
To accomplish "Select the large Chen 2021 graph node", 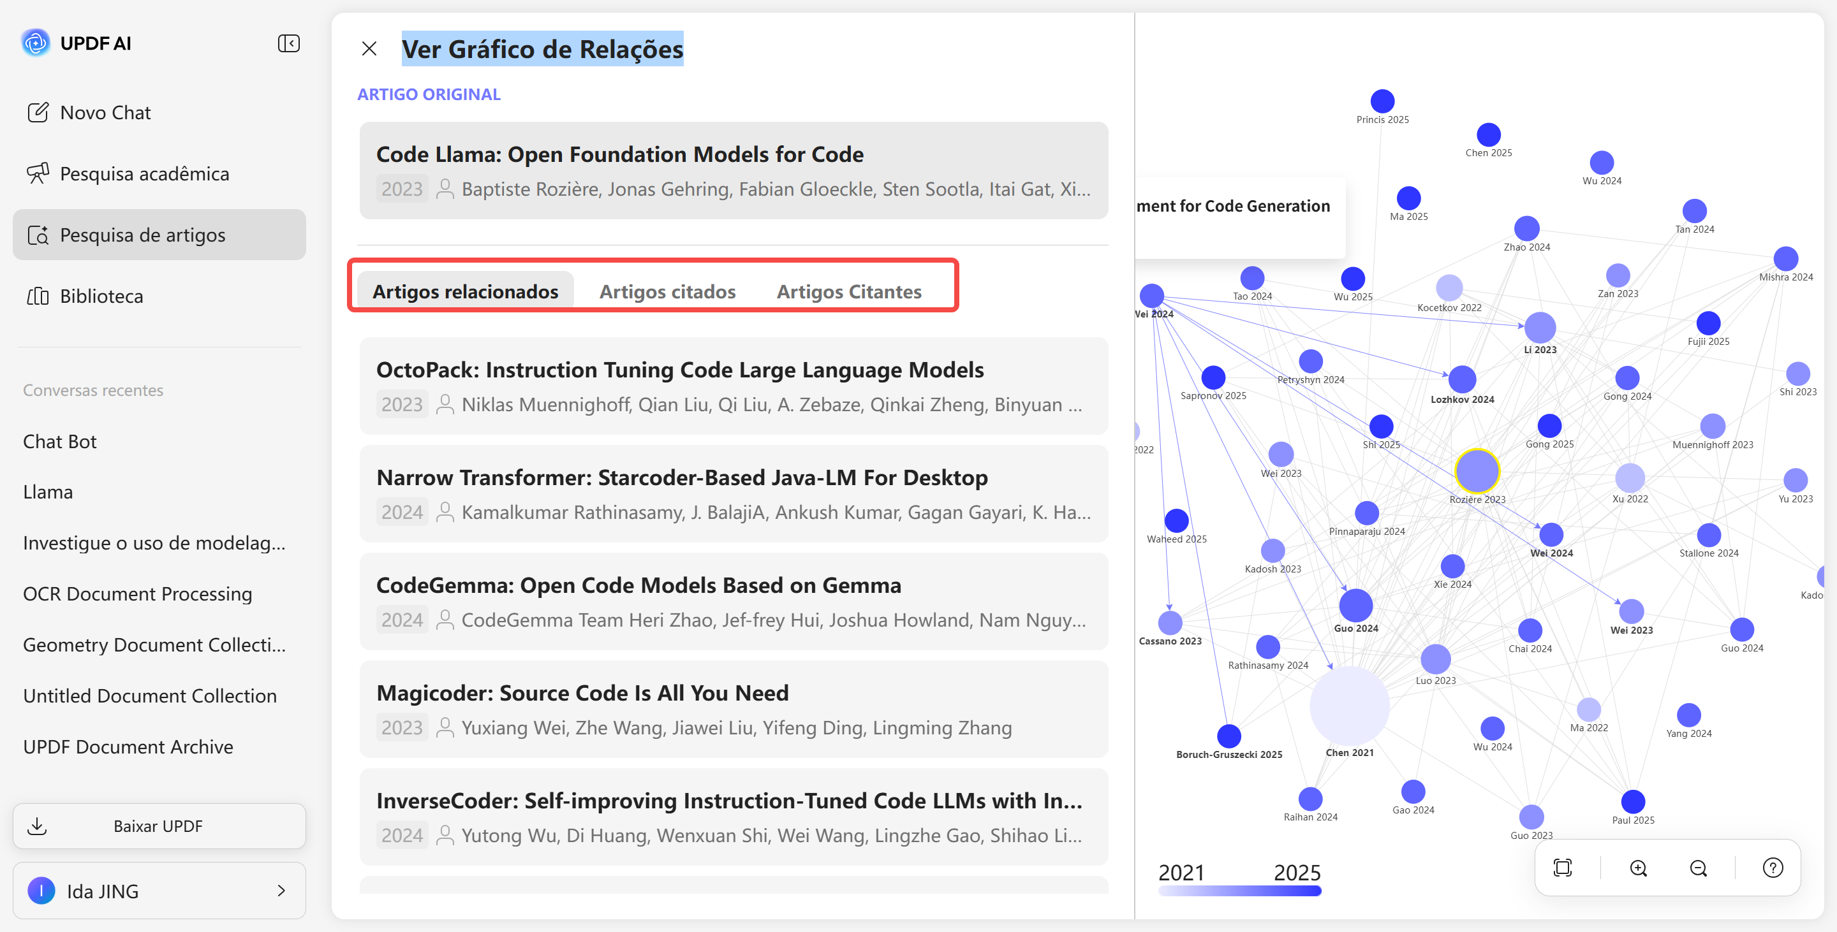I will tap(1349, 706).
